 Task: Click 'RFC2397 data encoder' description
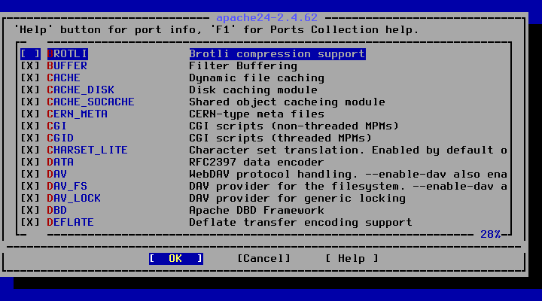tap(257, 162)
